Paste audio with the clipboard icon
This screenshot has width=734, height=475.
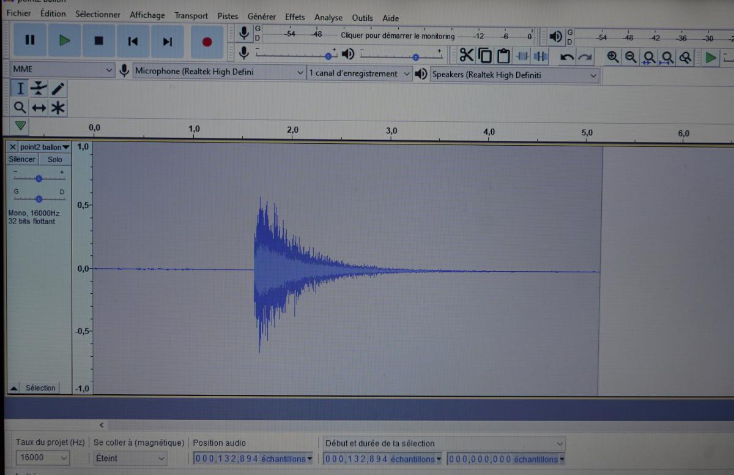click(503, 56)
